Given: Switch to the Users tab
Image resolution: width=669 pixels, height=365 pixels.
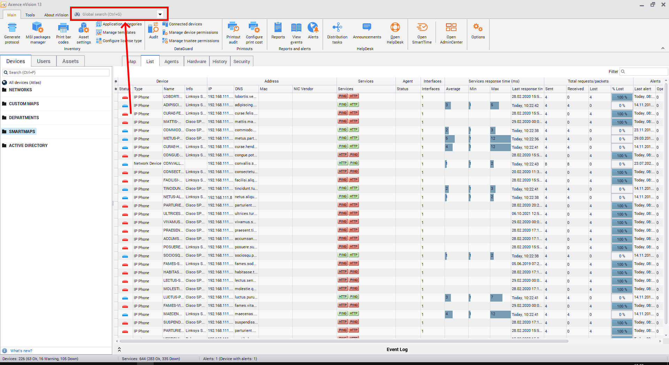Looking at the screenshot, I should (44, 61).
